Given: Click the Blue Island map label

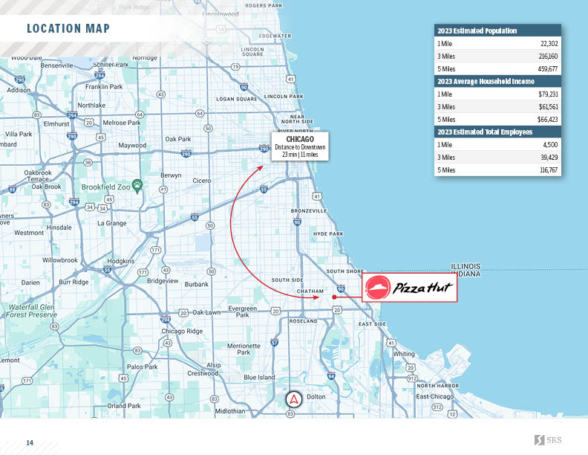Looking at the screenshot, I should pyautogui.click(x=260, y=377).
